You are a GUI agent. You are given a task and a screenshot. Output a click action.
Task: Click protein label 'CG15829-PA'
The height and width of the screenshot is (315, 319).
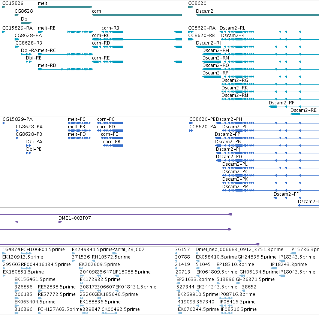[18, 119]
